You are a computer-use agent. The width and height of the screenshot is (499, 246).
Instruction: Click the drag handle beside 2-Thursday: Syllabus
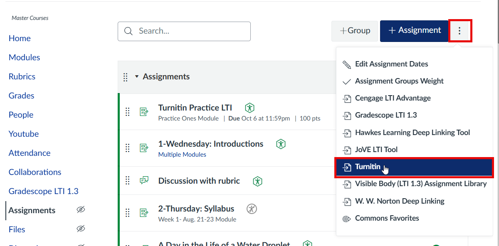click(x=128, y=212)
